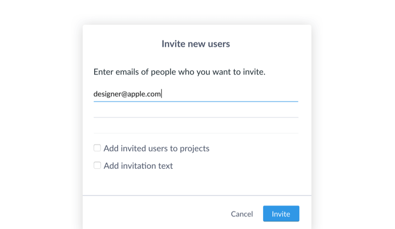Click the "Add invitation text" label
395x229 pixels.
[138, 166]
